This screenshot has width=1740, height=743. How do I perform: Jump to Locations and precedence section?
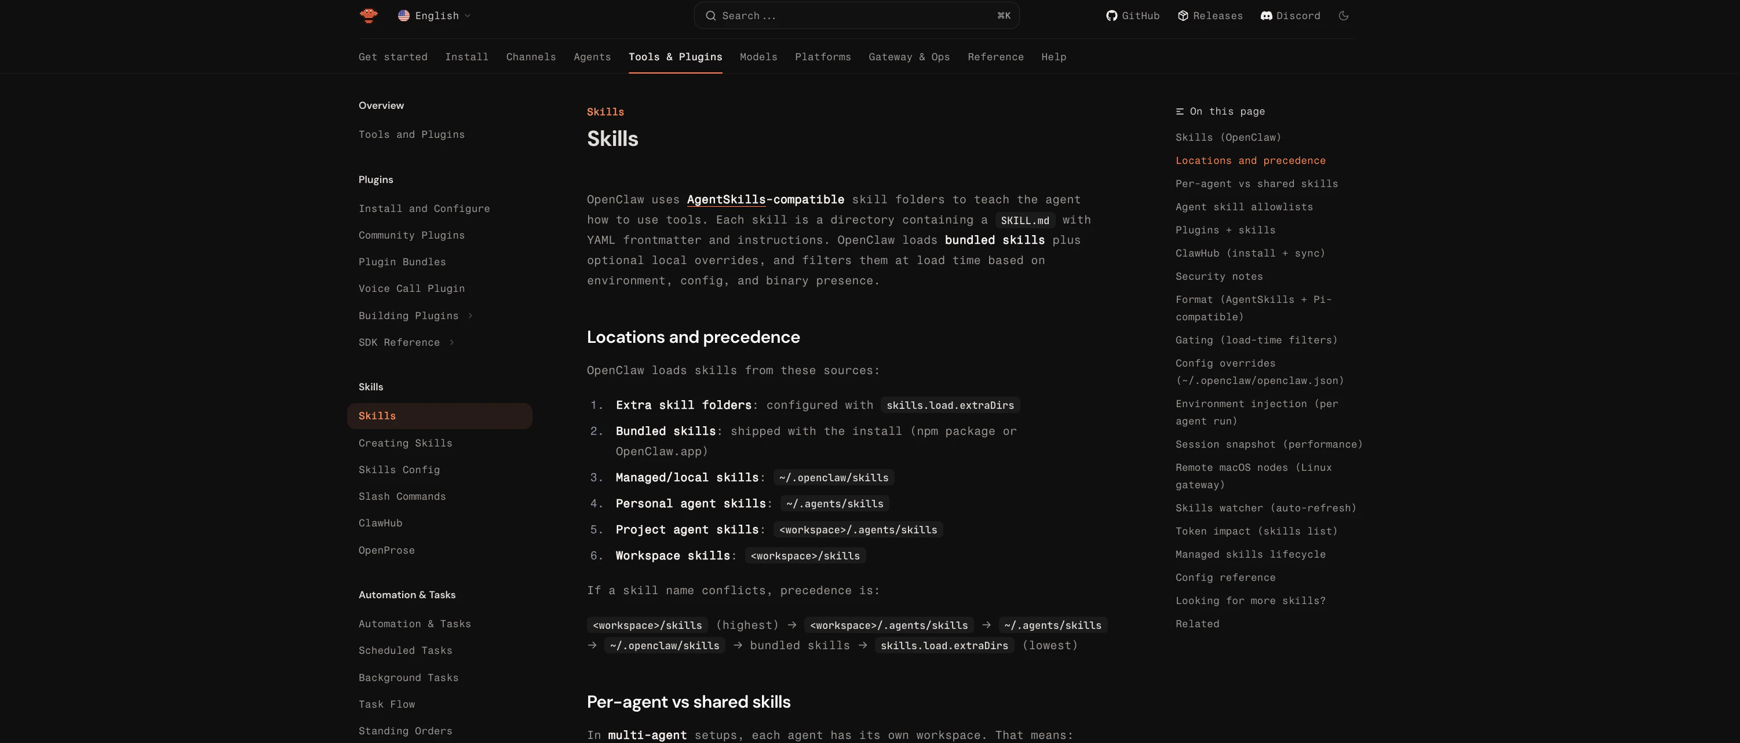[x=1250, y=160]
